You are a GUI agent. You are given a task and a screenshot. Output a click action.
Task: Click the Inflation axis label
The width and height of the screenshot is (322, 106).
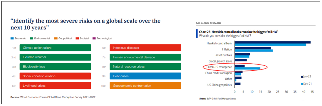tap(227, 49)
